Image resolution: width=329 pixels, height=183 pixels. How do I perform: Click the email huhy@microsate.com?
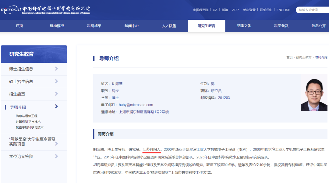136,105
